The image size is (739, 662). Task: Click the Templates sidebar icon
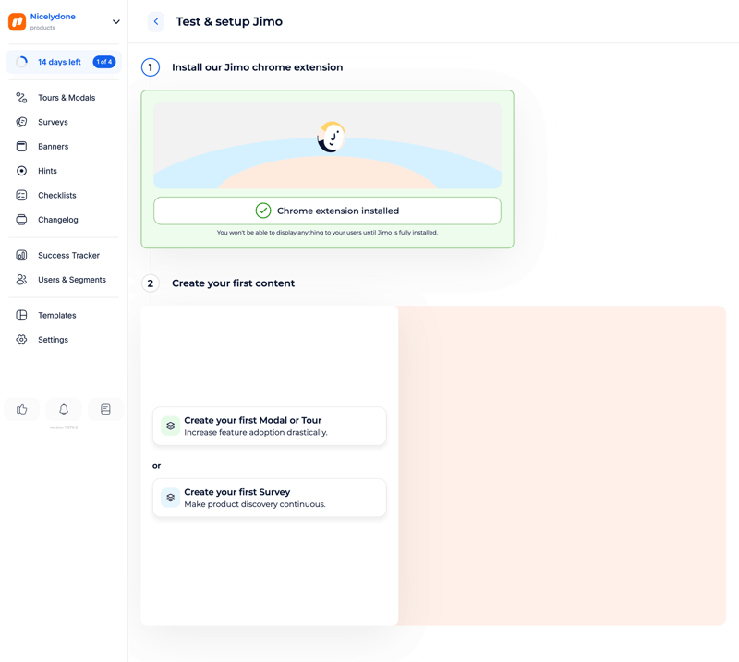pos(20,315)
